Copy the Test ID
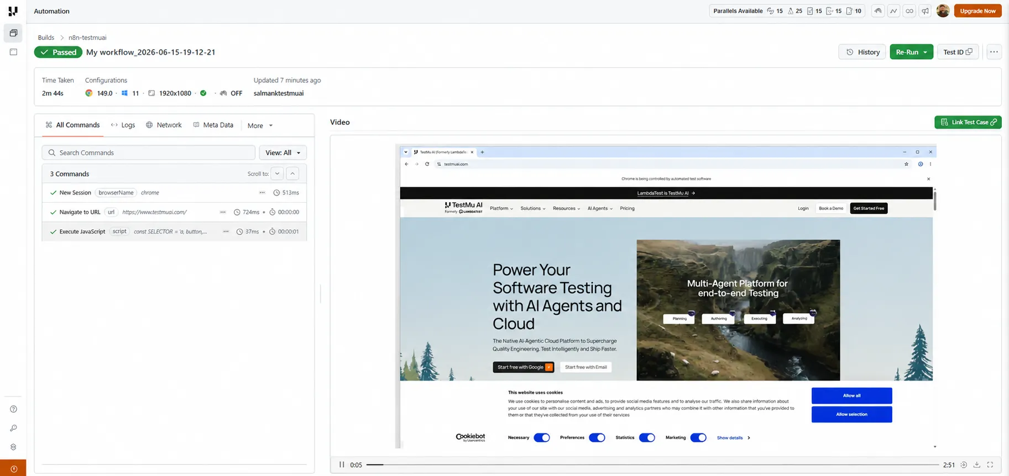The width and height of the screenshot is (1009, 476). [x=958, y=52]
